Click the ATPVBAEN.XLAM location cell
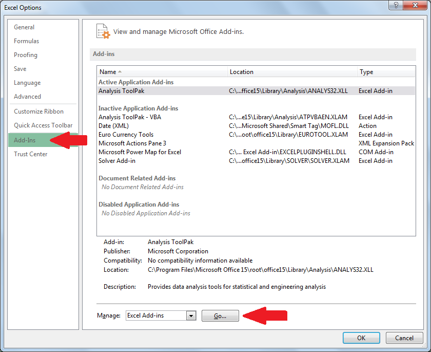Image resolution: width=431 pixels, height=352 pixels. (x=288, y=117)
